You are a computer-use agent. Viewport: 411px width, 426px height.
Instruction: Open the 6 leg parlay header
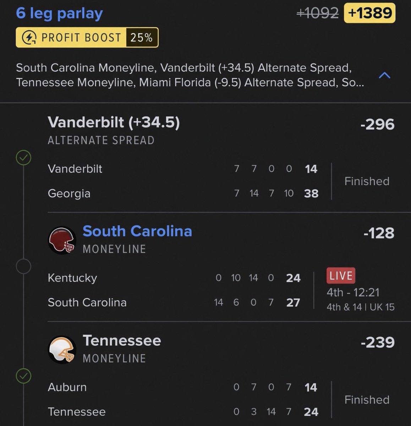[x=60, y=13]
